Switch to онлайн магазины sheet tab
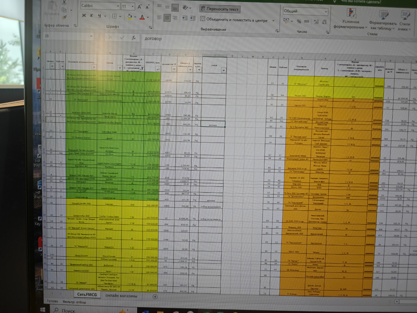417x313 pixels. 121,296
